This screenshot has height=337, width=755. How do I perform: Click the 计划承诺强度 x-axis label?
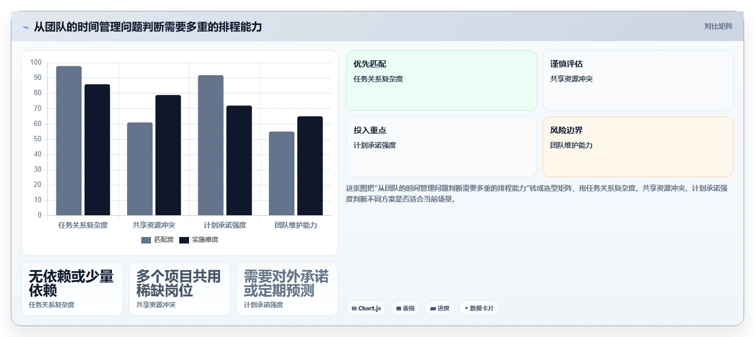(x=225, y=225)
